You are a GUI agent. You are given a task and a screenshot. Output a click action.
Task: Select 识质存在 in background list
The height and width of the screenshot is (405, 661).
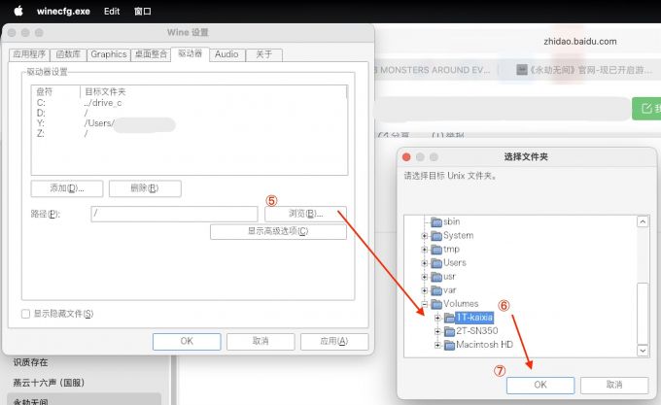(30, 362)
